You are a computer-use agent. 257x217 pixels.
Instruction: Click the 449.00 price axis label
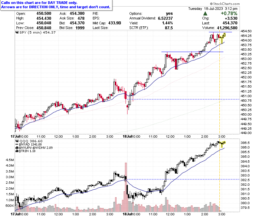point(246,133)
